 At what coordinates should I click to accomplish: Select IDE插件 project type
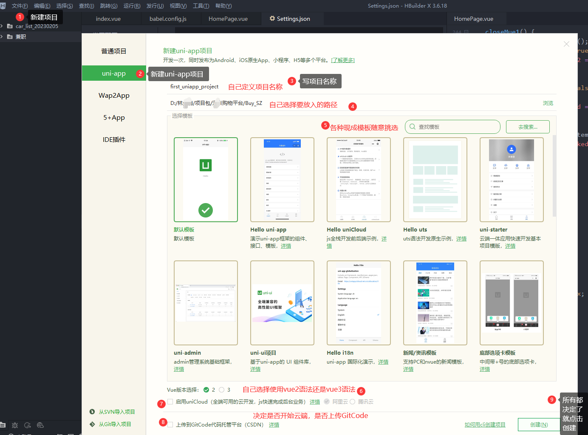click(114, 139)
